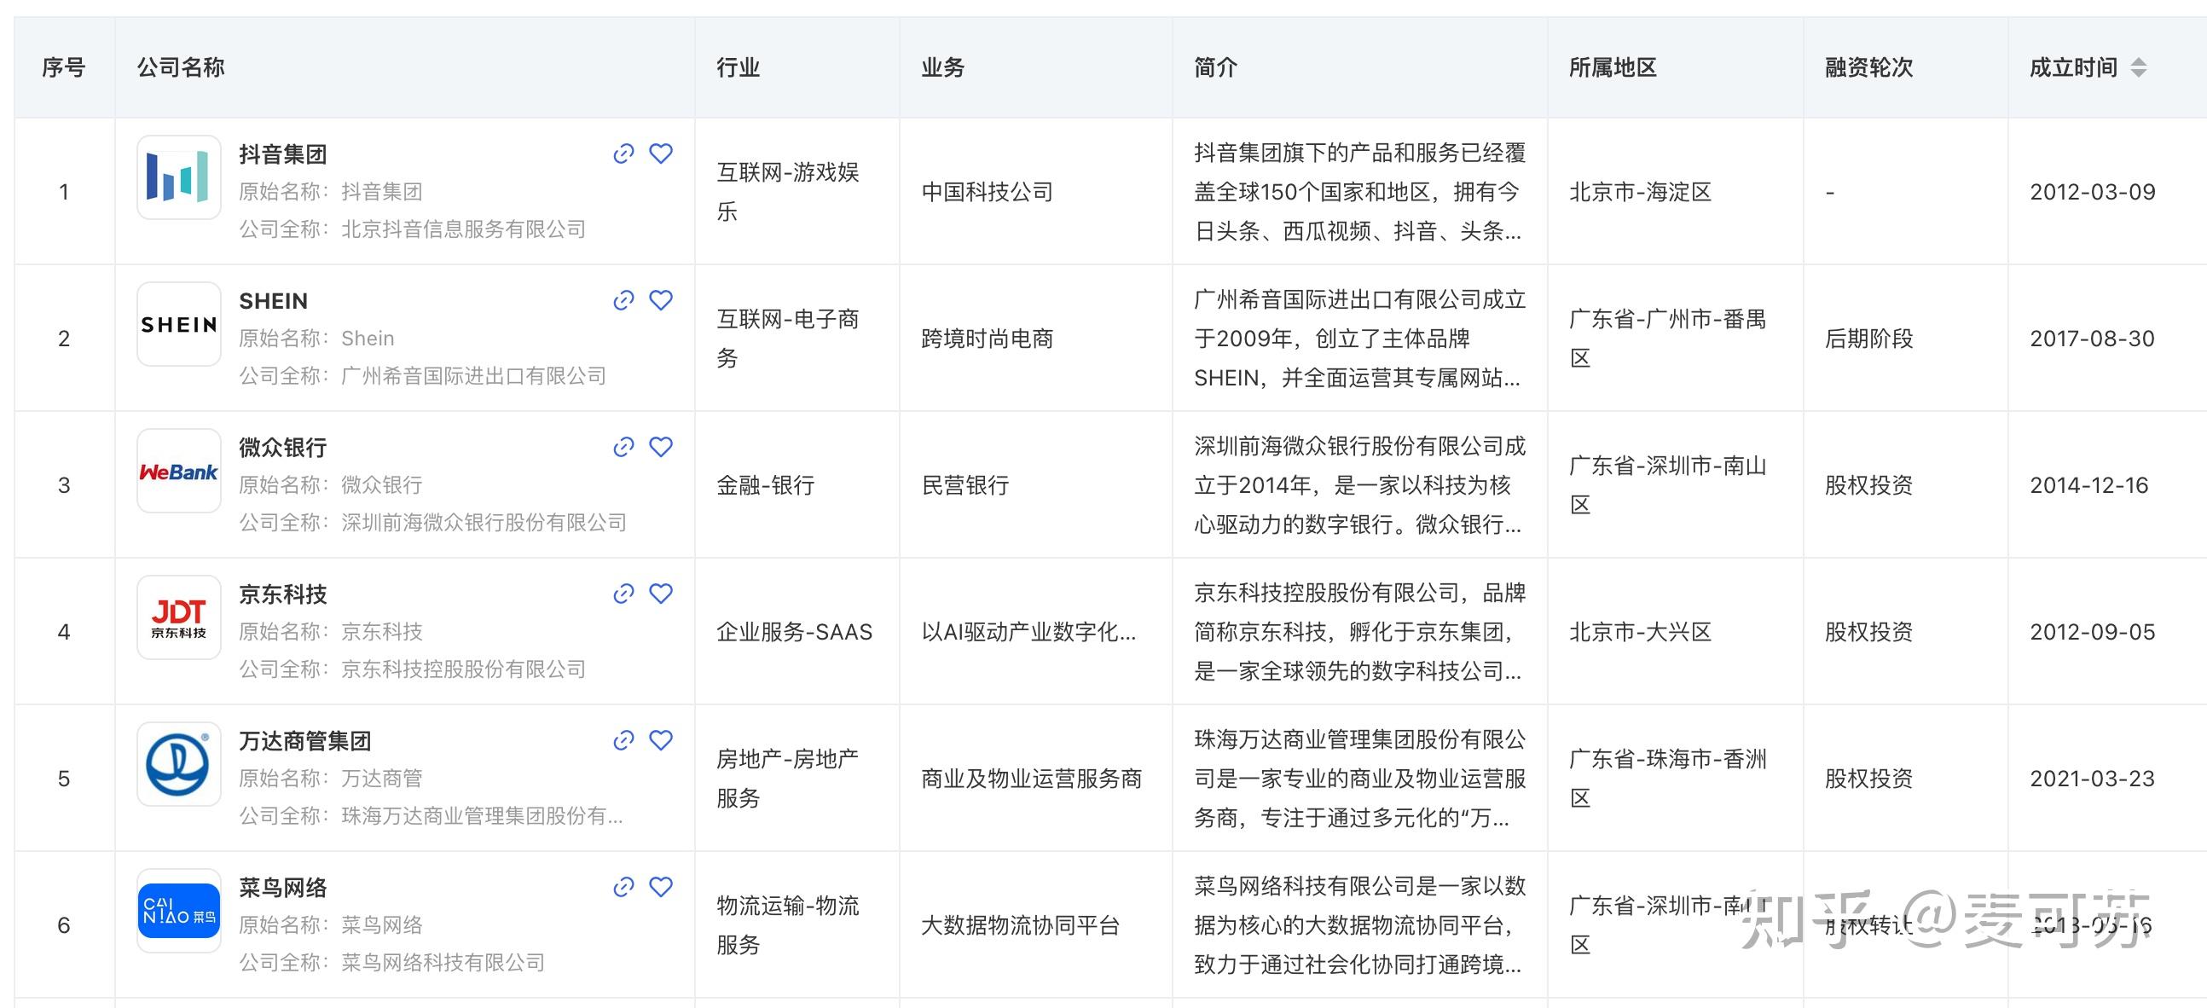The height and width of the screenshot is (1008, 2207).
Task: Click the 菜鸟网络 Cainiao logo image
Action: point(179,912)
